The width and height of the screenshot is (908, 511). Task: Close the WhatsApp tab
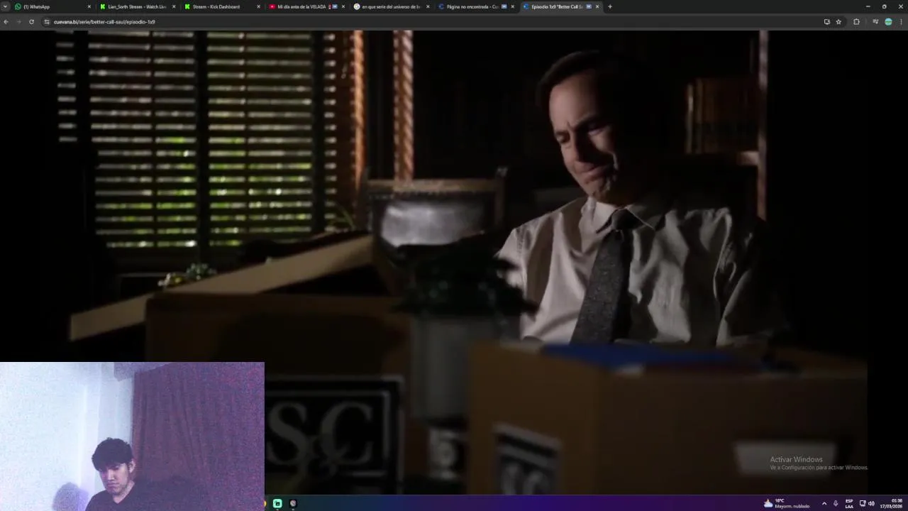tap(89, 6)
